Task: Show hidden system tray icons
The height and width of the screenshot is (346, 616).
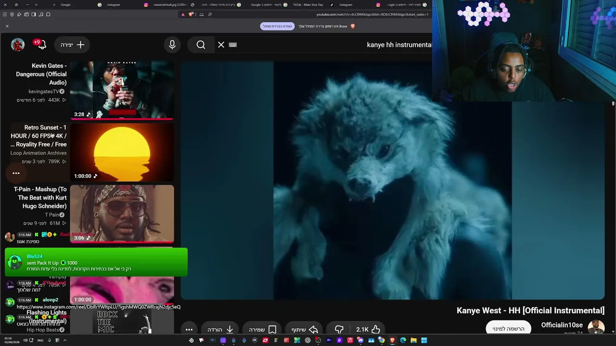Action: pyautogui.click(x=64, y=340)
